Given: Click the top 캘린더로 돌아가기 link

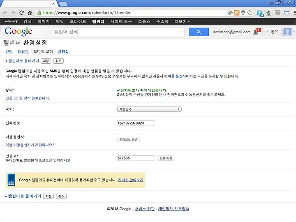Looking at the screenshot, I should 22,61.
